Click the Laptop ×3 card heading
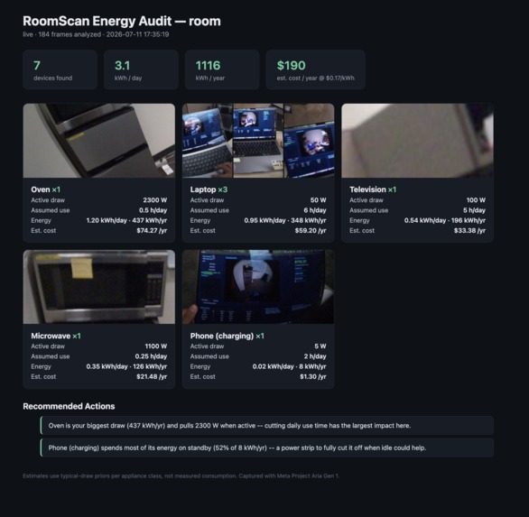 point(209,189)
